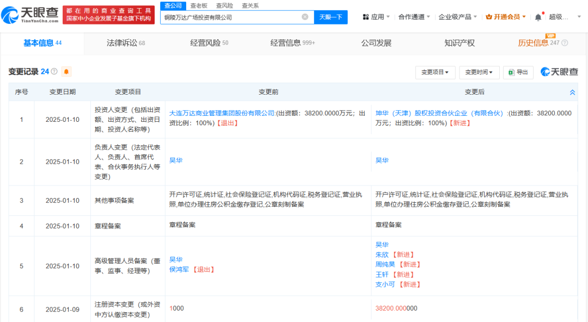Expand the 应用 menu in top bar
This screenshot has height=322, width=588.
[x=377, y=17]
